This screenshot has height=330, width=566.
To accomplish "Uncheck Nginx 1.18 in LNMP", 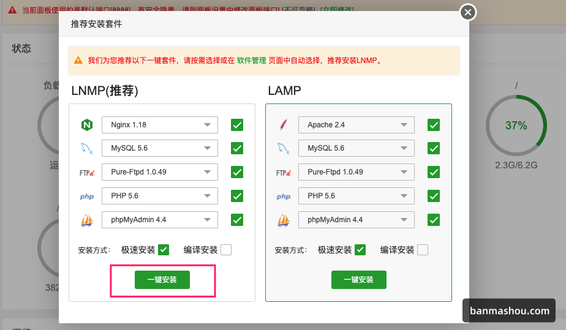I will pyautogui.click(x=237, y=125).
